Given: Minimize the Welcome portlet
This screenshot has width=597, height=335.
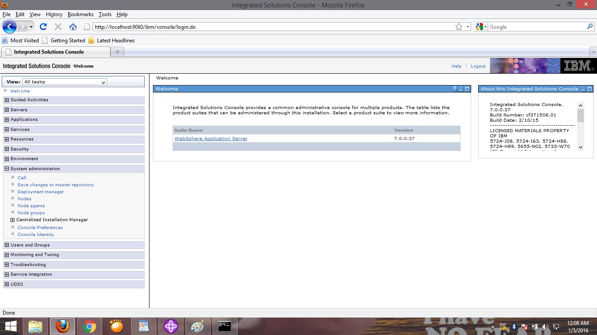Looking at the screenshot, I should (x=461, y=89).
